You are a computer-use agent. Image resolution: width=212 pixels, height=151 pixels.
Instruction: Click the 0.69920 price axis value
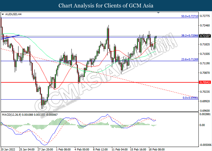click(205, 101)
